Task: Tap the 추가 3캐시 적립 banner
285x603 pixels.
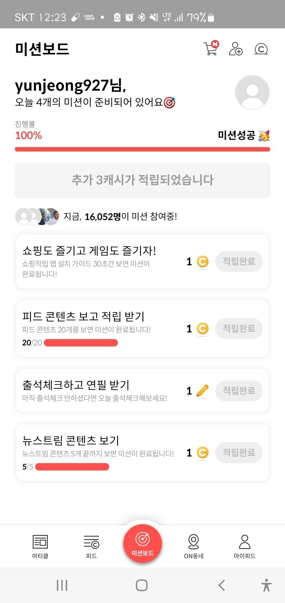Action: (142, 180)
